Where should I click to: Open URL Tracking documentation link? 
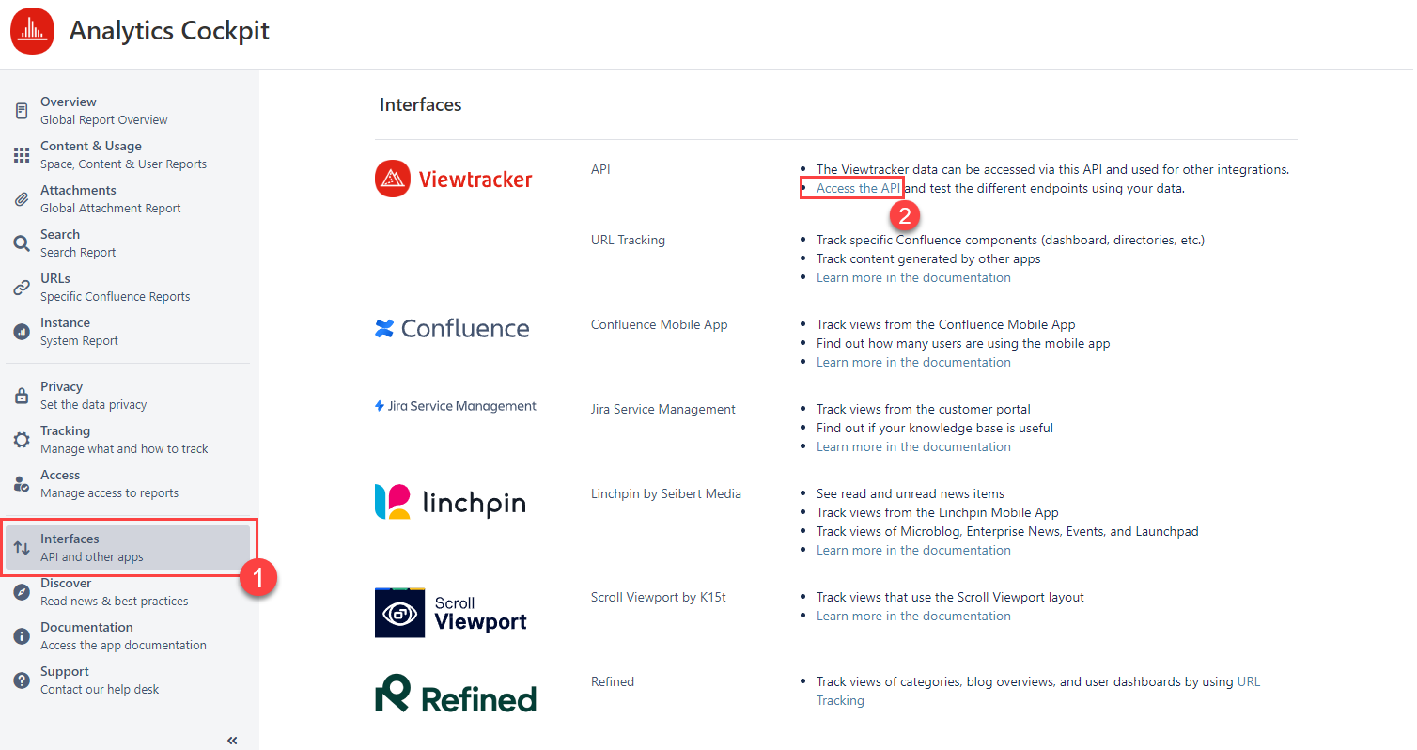pos(913,277)
